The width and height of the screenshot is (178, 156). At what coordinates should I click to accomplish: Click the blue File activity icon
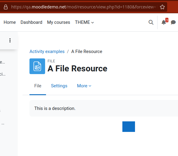(x=37, y=66)
